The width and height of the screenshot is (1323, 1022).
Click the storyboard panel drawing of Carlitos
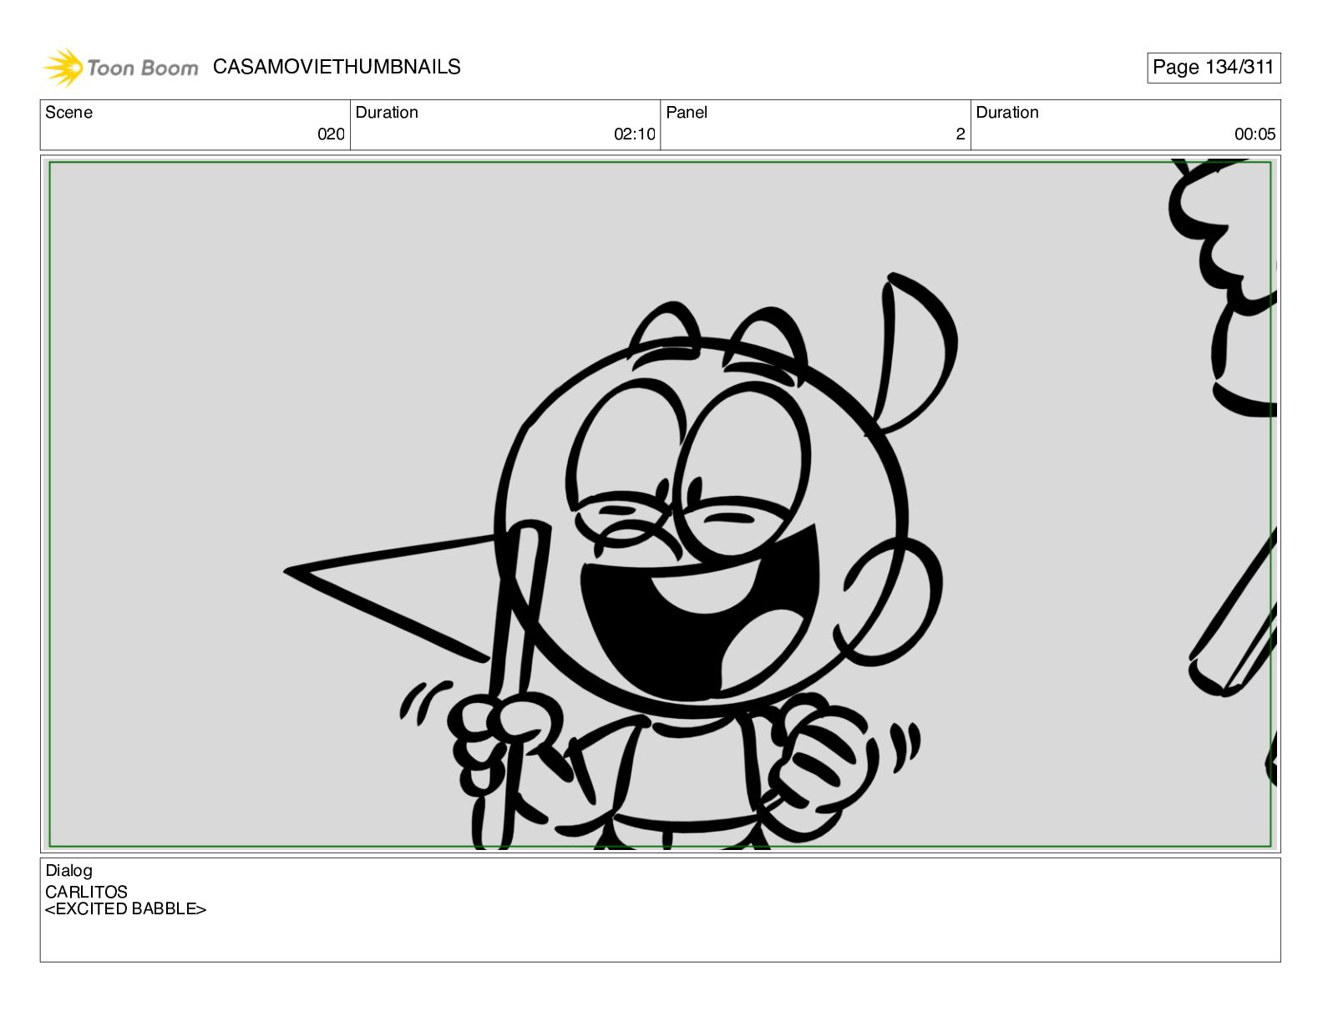point(660,504)
